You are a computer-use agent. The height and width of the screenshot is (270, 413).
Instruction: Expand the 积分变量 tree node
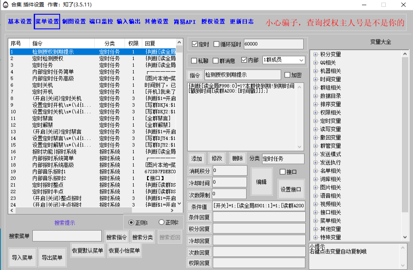315,54
